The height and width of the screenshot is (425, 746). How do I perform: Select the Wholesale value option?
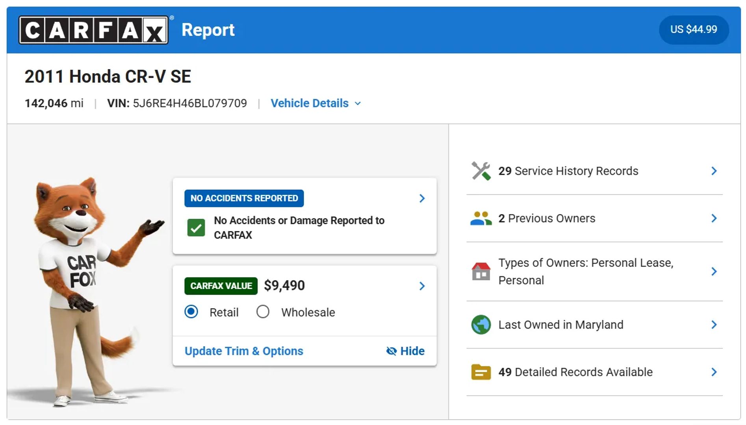click(x=263, y=312)
